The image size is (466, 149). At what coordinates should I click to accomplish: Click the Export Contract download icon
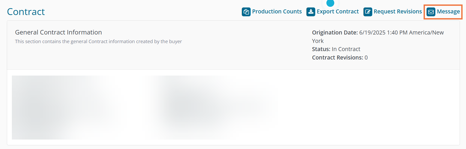coord(311,12)
